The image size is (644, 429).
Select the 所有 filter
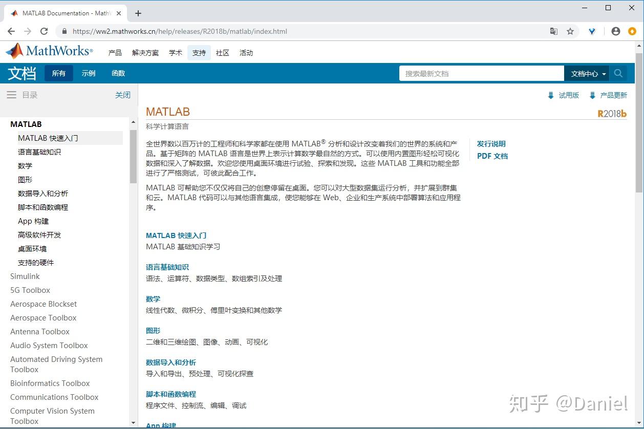tap(58, 73)
